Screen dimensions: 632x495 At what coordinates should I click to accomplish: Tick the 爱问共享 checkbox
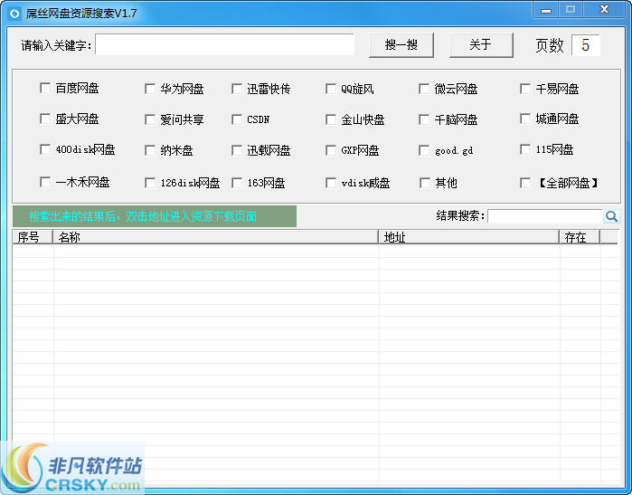(x=150, y=119)
